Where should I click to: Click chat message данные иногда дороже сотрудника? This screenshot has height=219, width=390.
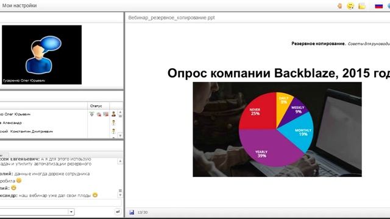pyautogui.click(x=52, y=174)
